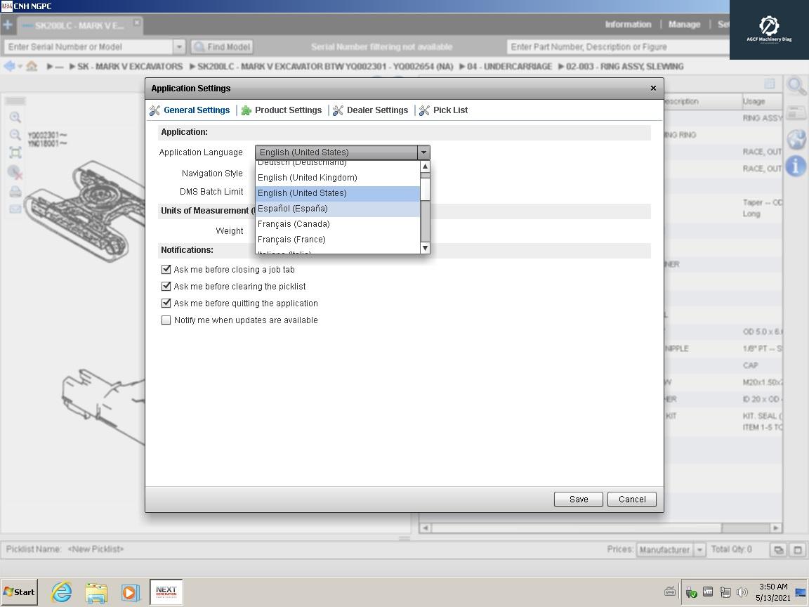Expand the serial number entry dropdown arrow
Image resolution: width=809 pixels, height=607 pixels.
(x=179, y=46)
